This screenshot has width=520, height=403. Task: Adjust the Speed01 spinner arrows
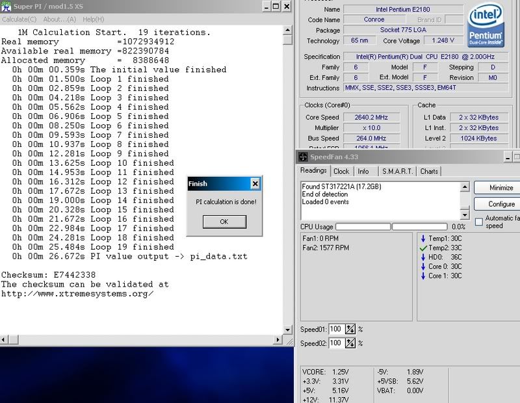coord(350,329)
